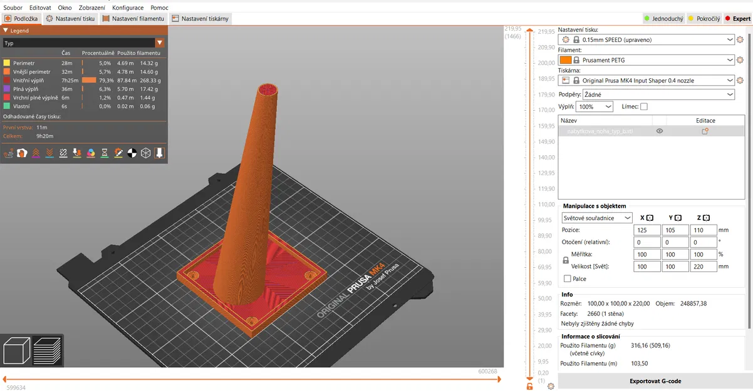
Task: Switch to 3D editor view cube icon
Action: pyautogui.click(x=16, y=350)
